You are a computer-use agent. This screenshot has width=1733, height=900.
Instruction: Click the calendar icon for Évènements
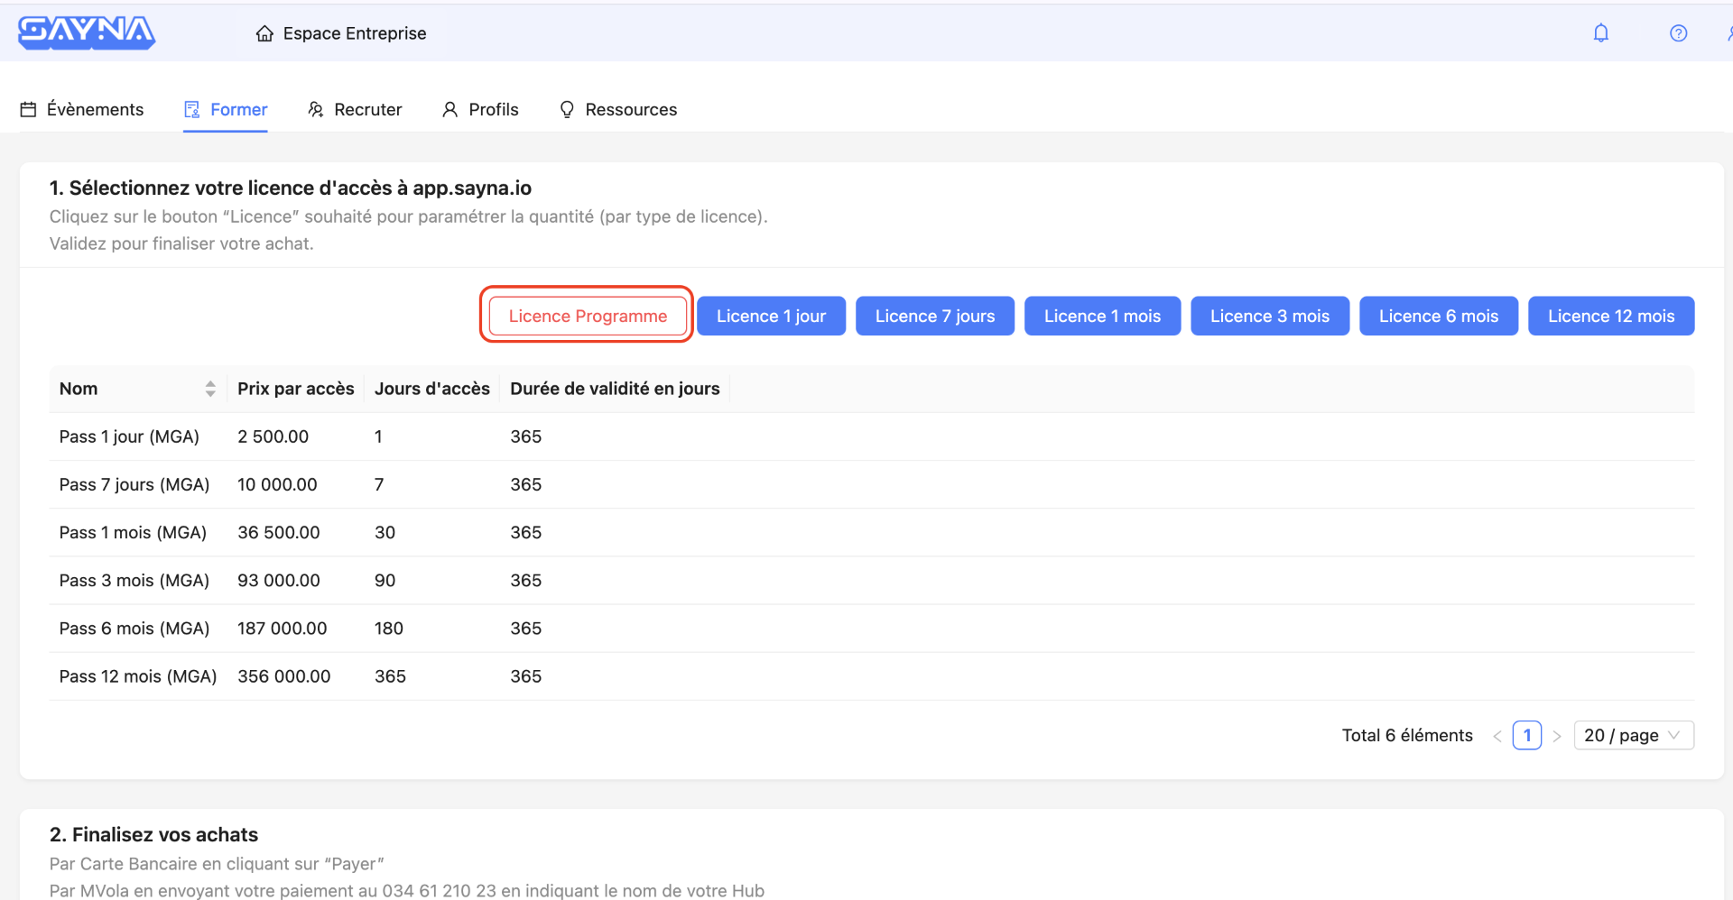point(29,109)
